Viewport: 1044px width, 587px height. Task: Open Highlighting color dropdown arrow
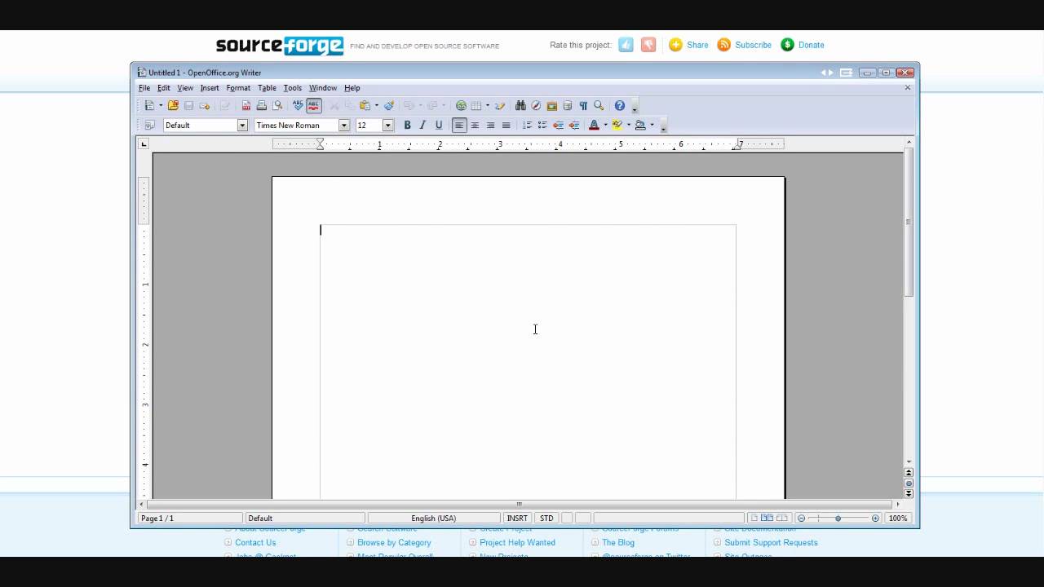click(628, 125)
